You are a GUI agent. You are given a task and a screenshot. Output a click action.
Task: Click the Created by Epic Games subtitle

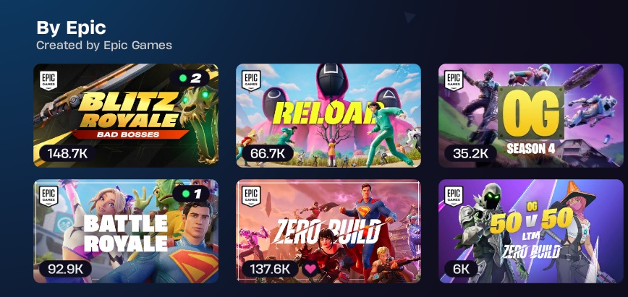pyautogui.click(x=104, y=46)
